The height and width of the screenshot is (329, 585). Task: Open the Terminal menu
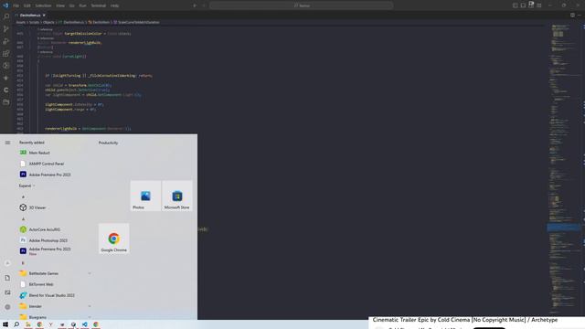coord(99,5)
